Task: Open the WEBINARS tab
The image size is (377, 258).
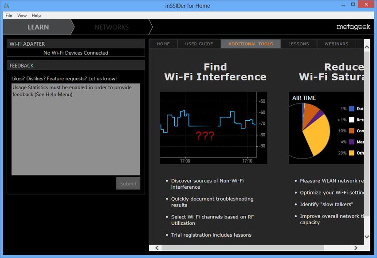Action: tap(336, 44)
